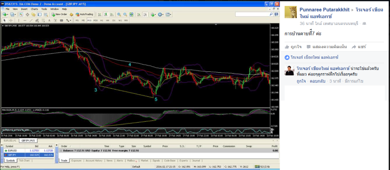Toggle the AutoTrading button
390x170 pixels.
click(x=84, y=15)
